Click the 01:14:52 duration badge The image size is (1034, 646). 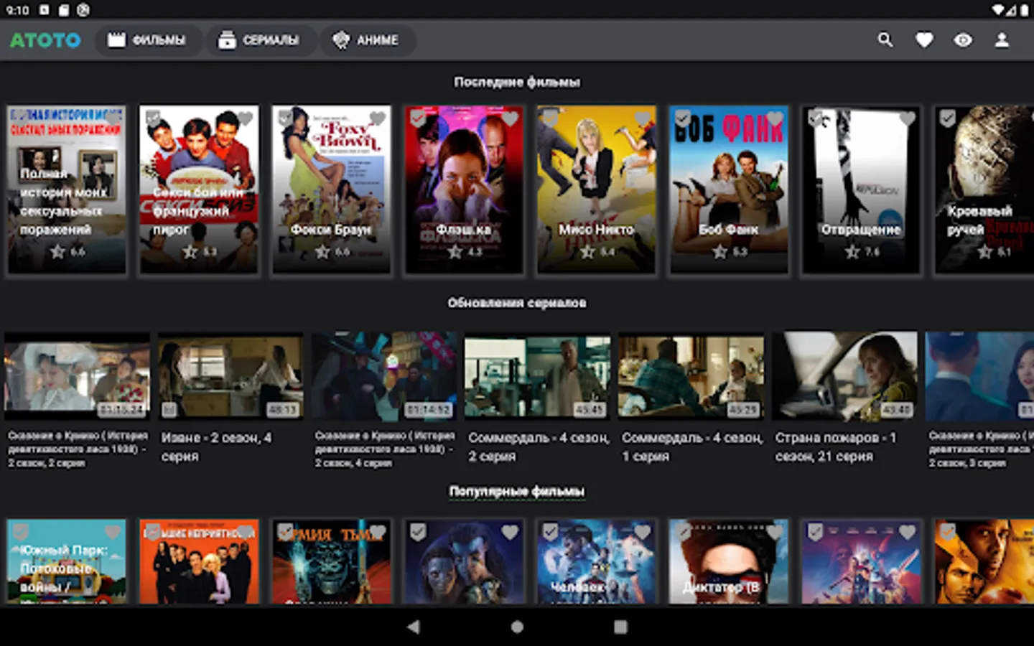(x=429, y=410)
